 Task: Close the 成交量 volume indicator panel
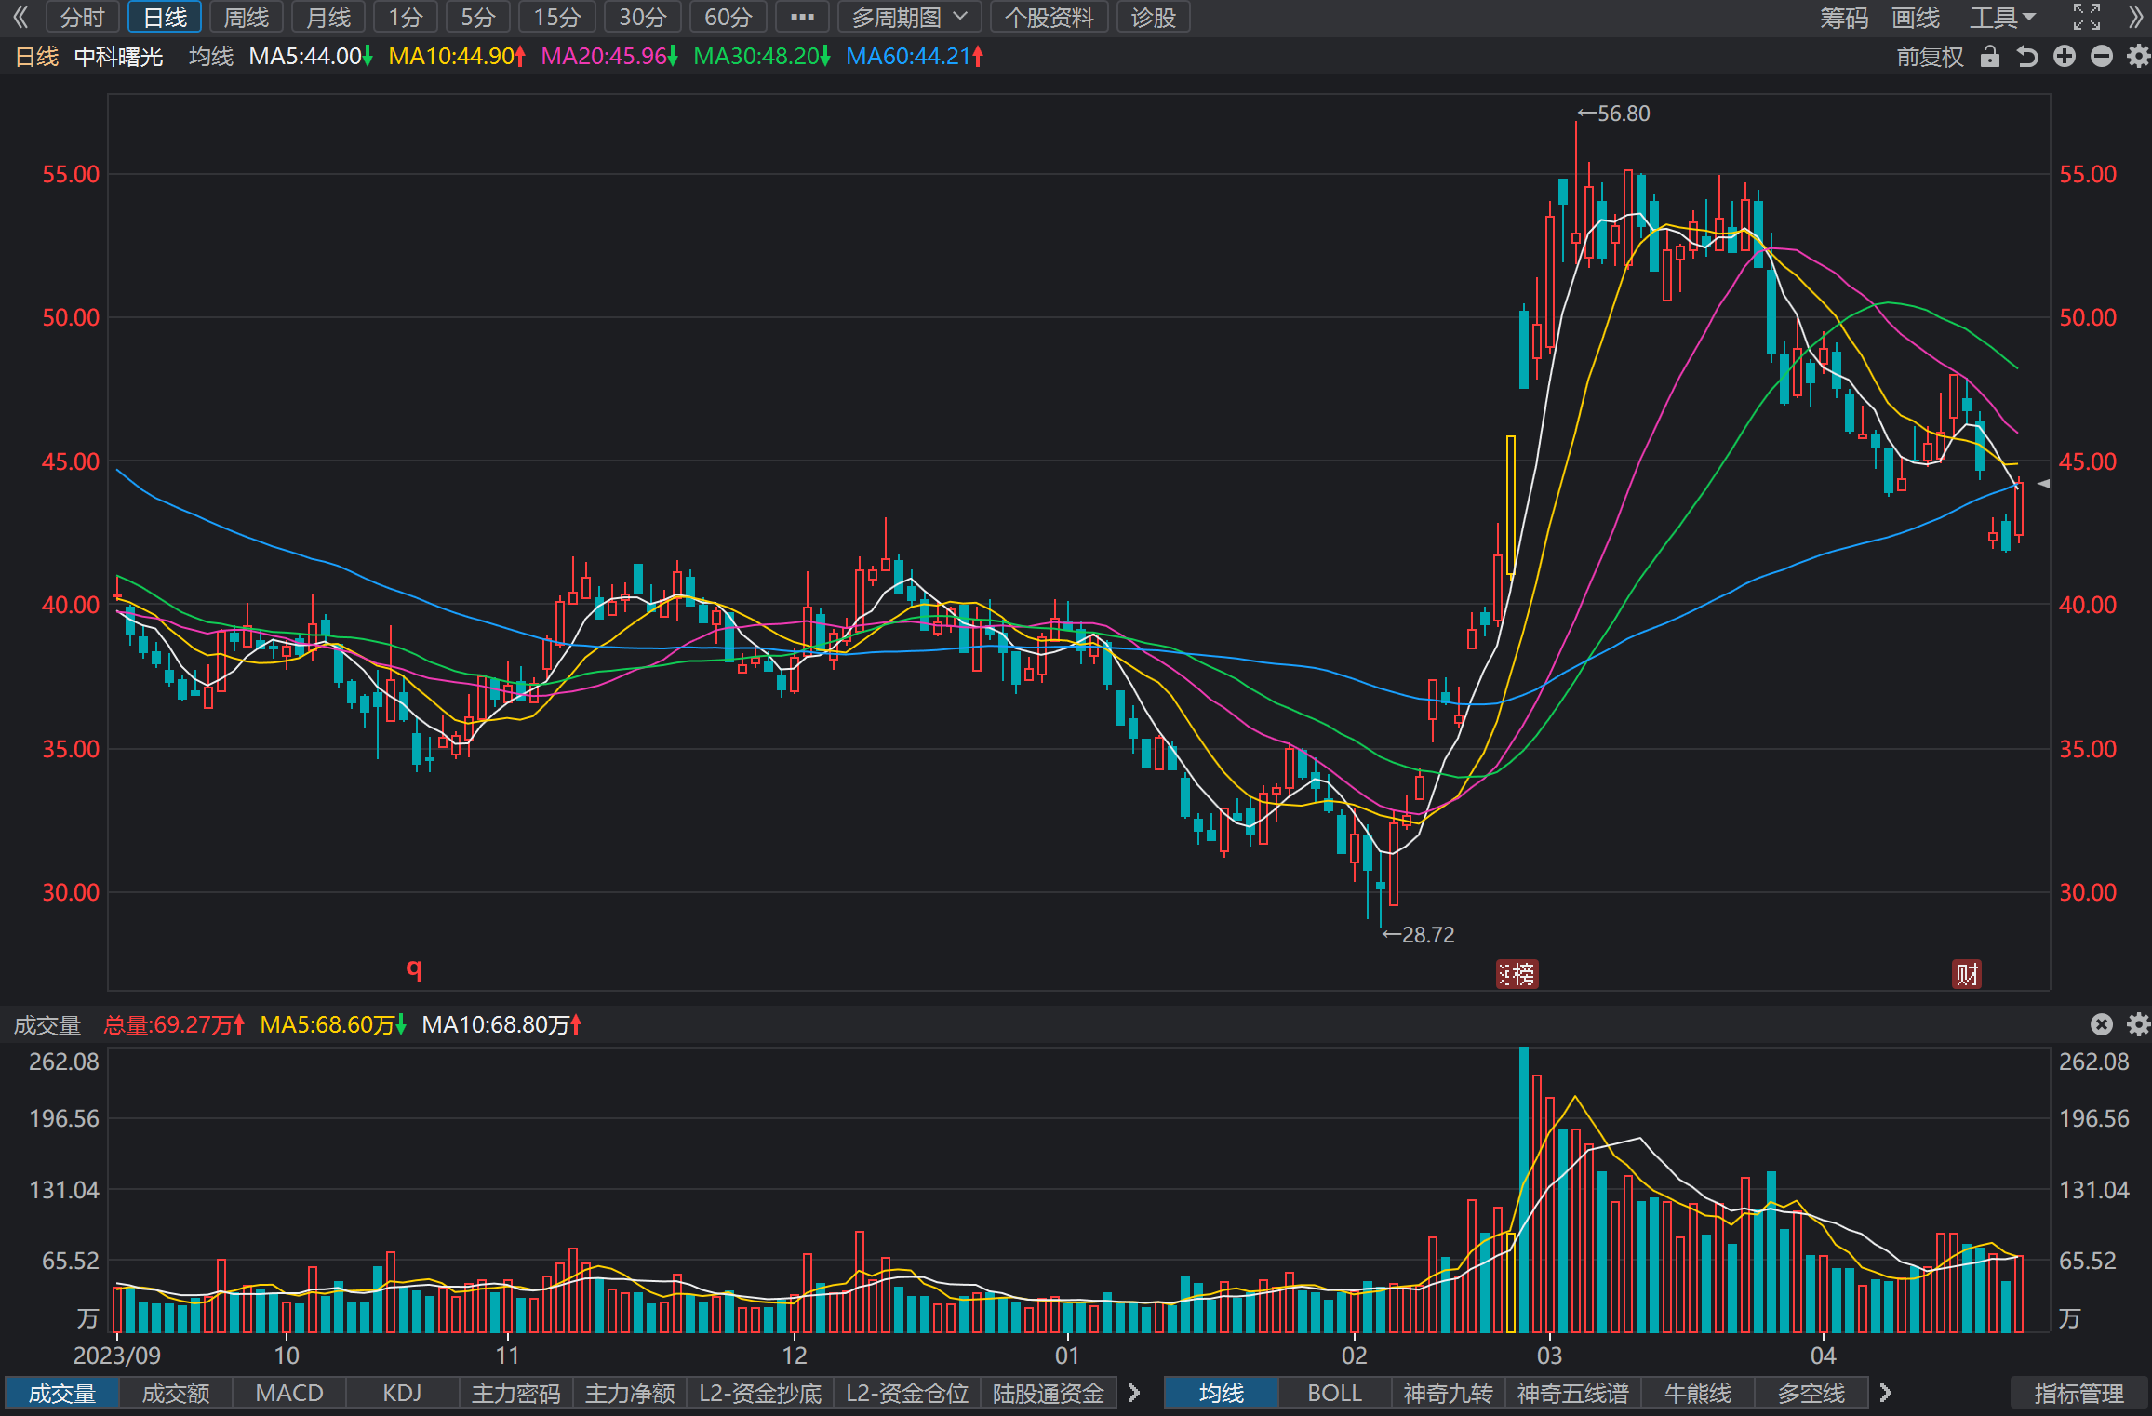(2102, 1024)
